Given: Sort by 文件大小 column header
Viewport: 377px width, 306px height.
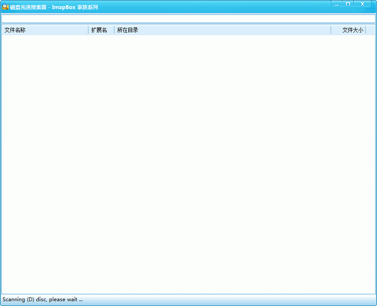Looking at the screenshot, I should [x=348, y=30].
